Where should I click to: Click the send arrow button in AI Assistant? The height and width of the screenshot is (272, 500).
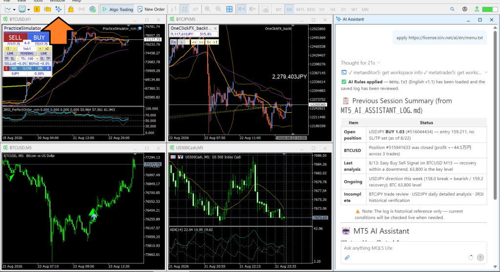480,257
